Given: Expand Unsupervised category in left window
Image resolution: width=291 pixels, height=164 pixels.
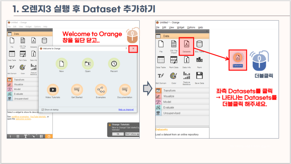Looking at the screenshot, I should pyautogui.click(x=23, y=99).
